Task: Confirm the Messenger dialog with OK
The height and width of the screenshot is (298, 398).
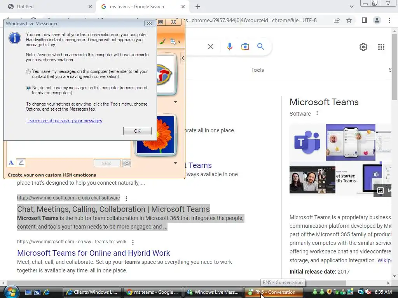Action: click(x=137, y=131)
